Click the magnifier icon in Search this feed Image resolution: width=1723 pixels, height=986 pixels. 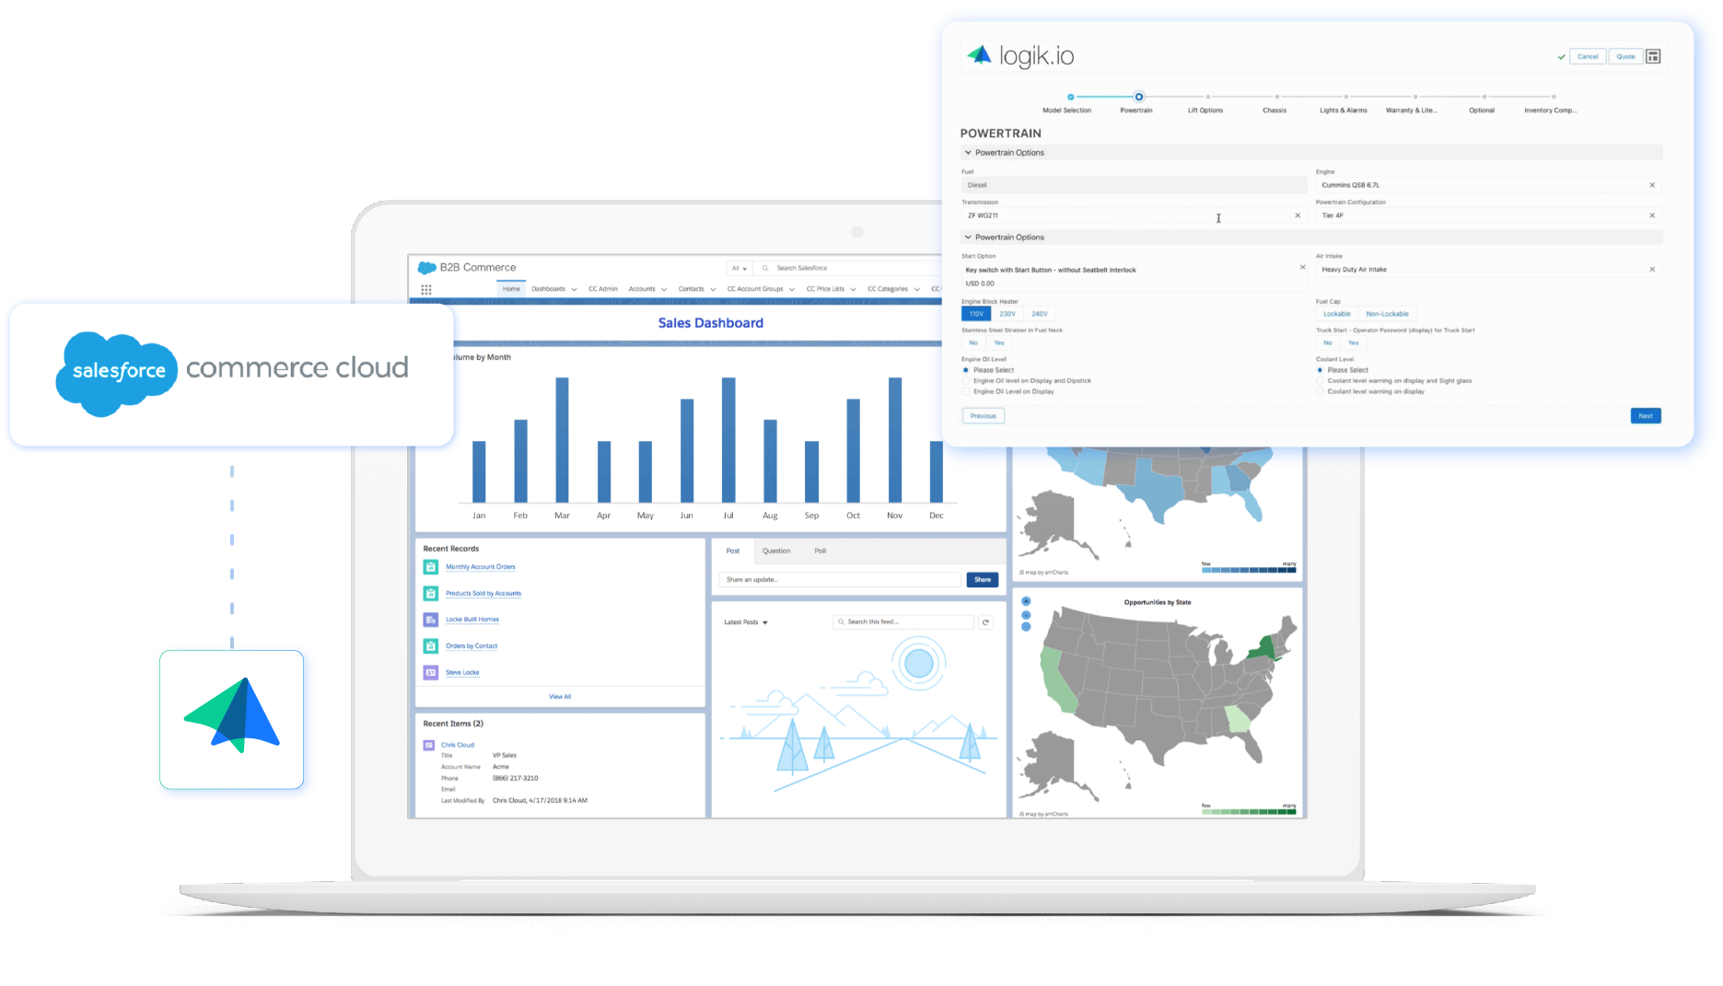[841, 622]
